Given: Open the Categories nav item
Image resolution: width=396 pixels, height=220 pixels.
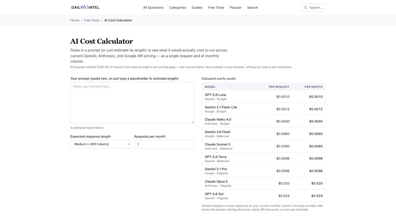Looking at the screenshot, I should point(178,8).
